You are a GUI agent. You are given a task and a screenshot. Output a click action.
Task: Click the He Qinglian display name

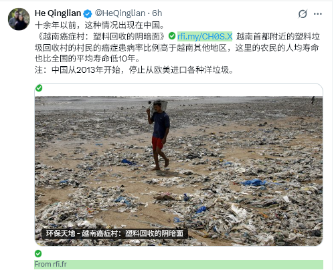(x=58, y=13)
